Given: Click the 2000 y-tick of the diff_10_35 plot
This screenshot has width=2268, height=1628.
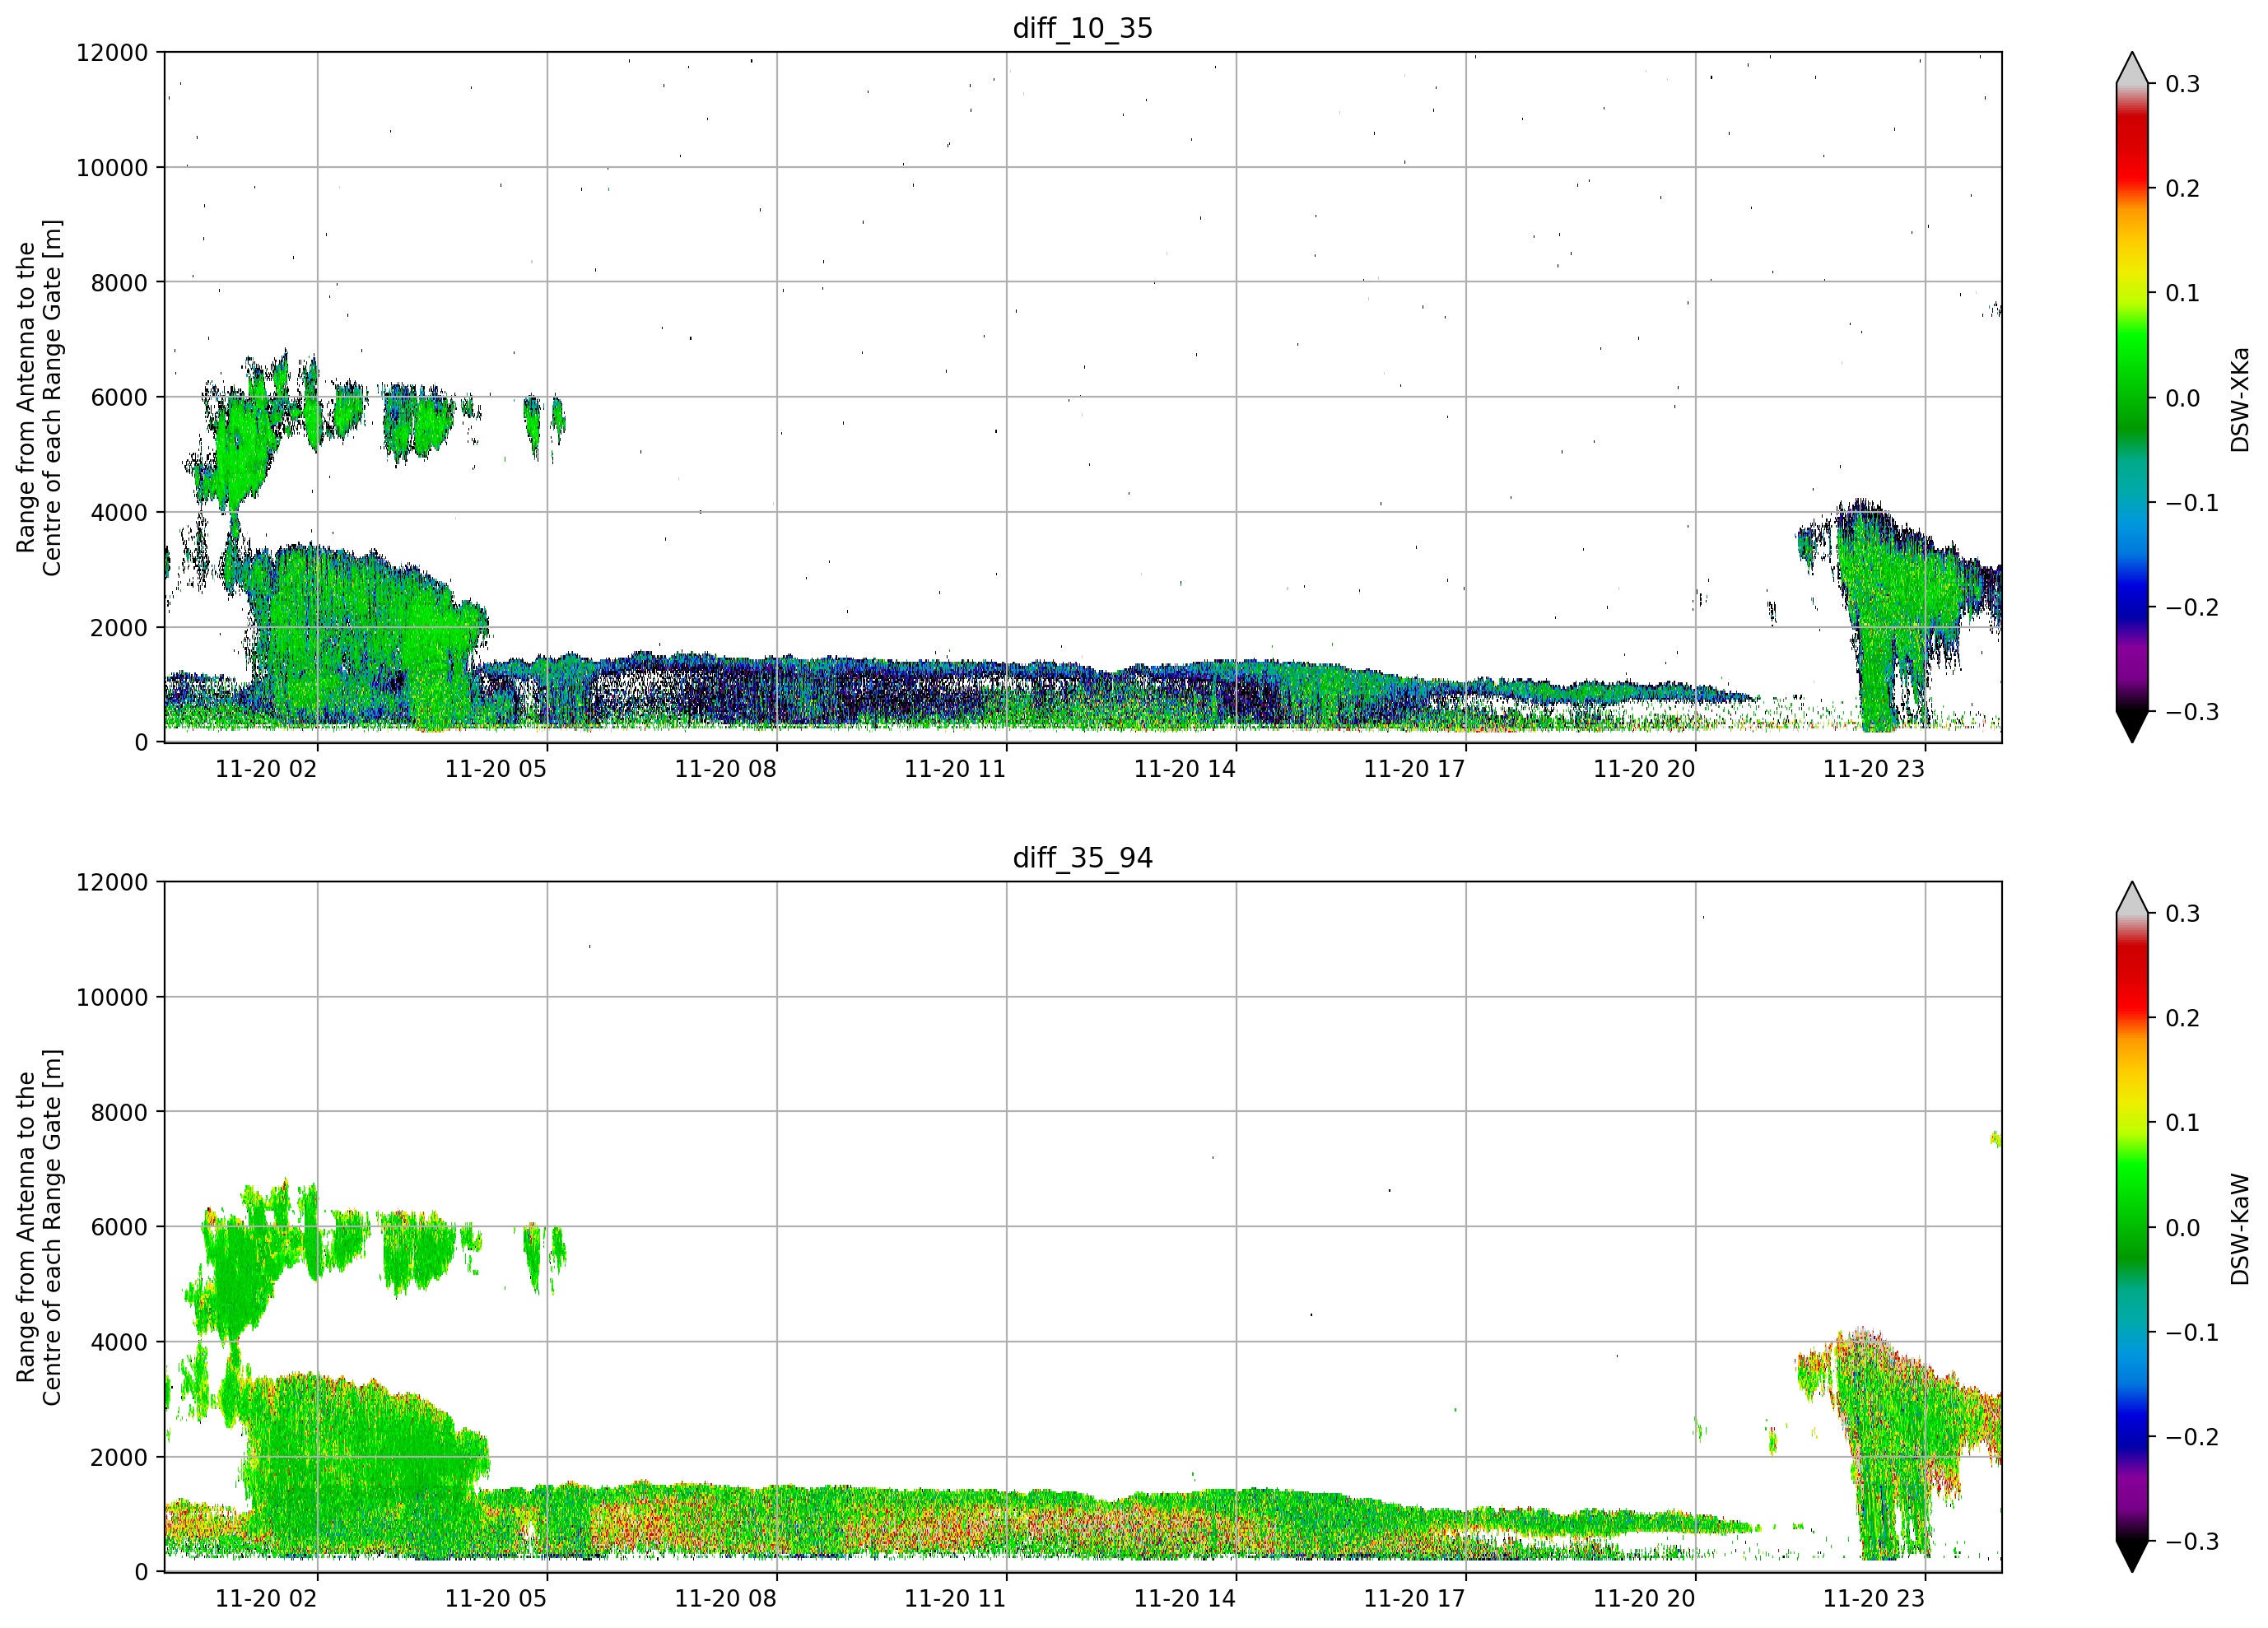Looking at the screenshot, I should pyautogui.click(x=120, y=628).
